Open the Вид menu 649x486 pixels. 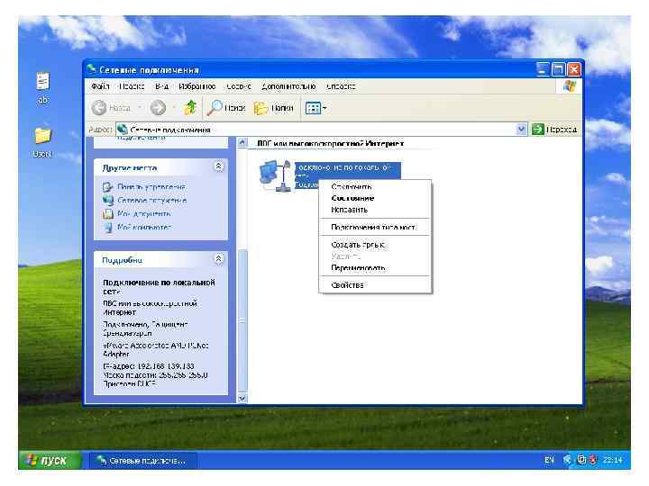point(162,86)
